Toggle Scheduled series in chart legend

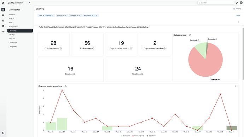[151, 136]
